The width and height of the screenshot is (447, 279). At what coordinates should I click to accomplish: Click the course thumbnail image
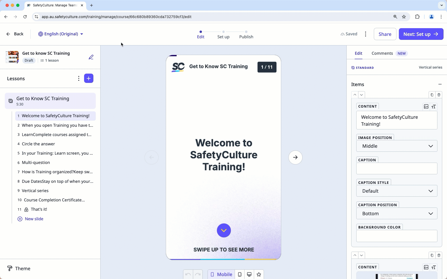[x=12, y=57]
